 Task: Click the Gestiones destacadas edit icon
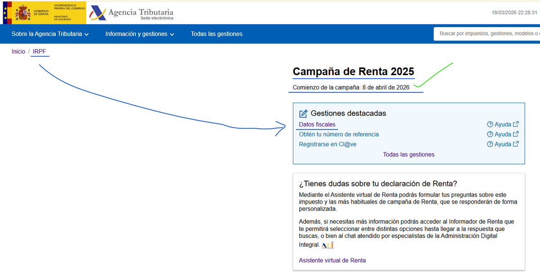[x=303, y=113]
